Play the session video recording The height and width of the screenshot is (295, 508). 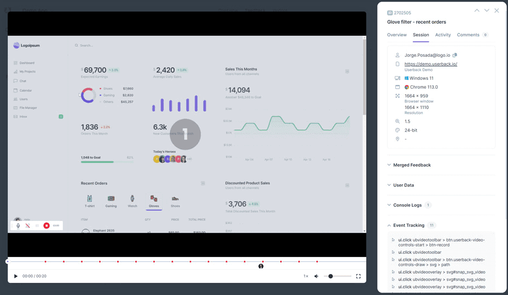tap(16, 276)
